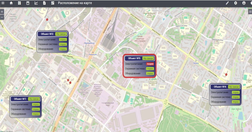Open the document report icon
The image size is (252, 132).
tap(45, 3)
